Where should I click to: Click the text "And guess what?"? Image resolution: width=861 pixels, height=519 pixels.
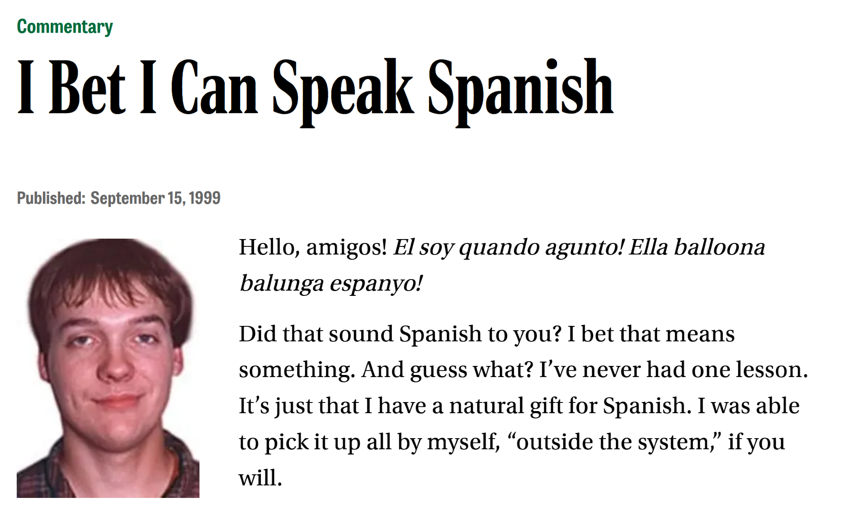(x=447, y=370)
